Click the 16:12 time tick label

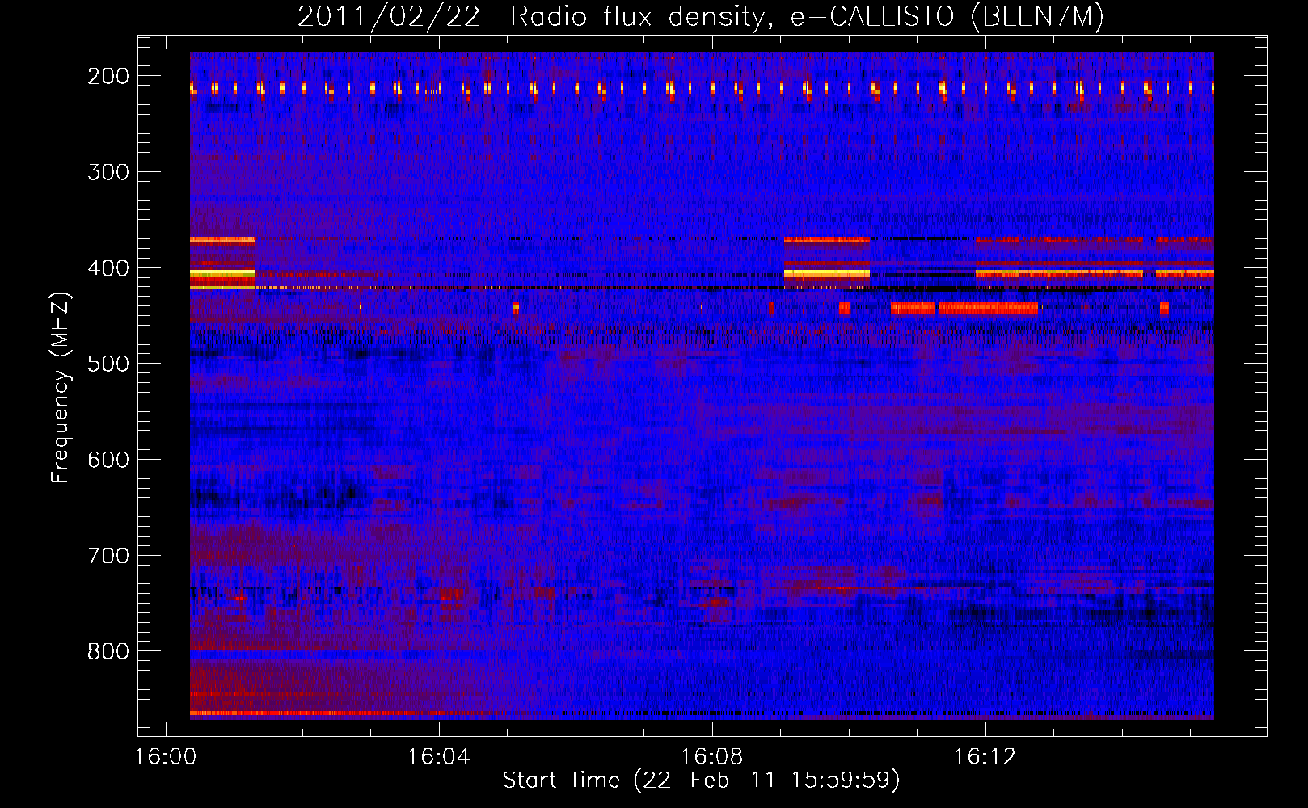click(985, 757)
